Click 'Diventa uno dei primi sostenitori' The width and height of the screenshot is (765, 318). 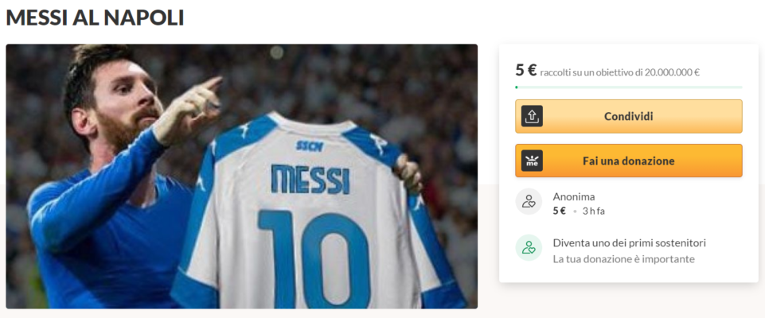coord(629,242)
